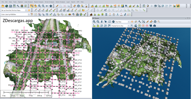The height and width of the screenshot is (99, 191).
Task: Open the Color Lidar by RGB/Elev dropdown
Action: [29, 15]
